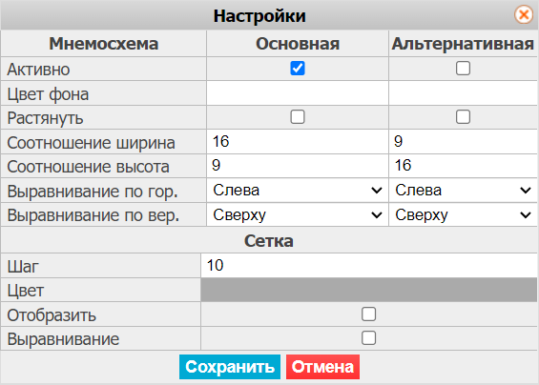Screen dimensions: 539x385
Task: Open Альтернативная horizontal alignment dropdown
Action: coord(463,191)
